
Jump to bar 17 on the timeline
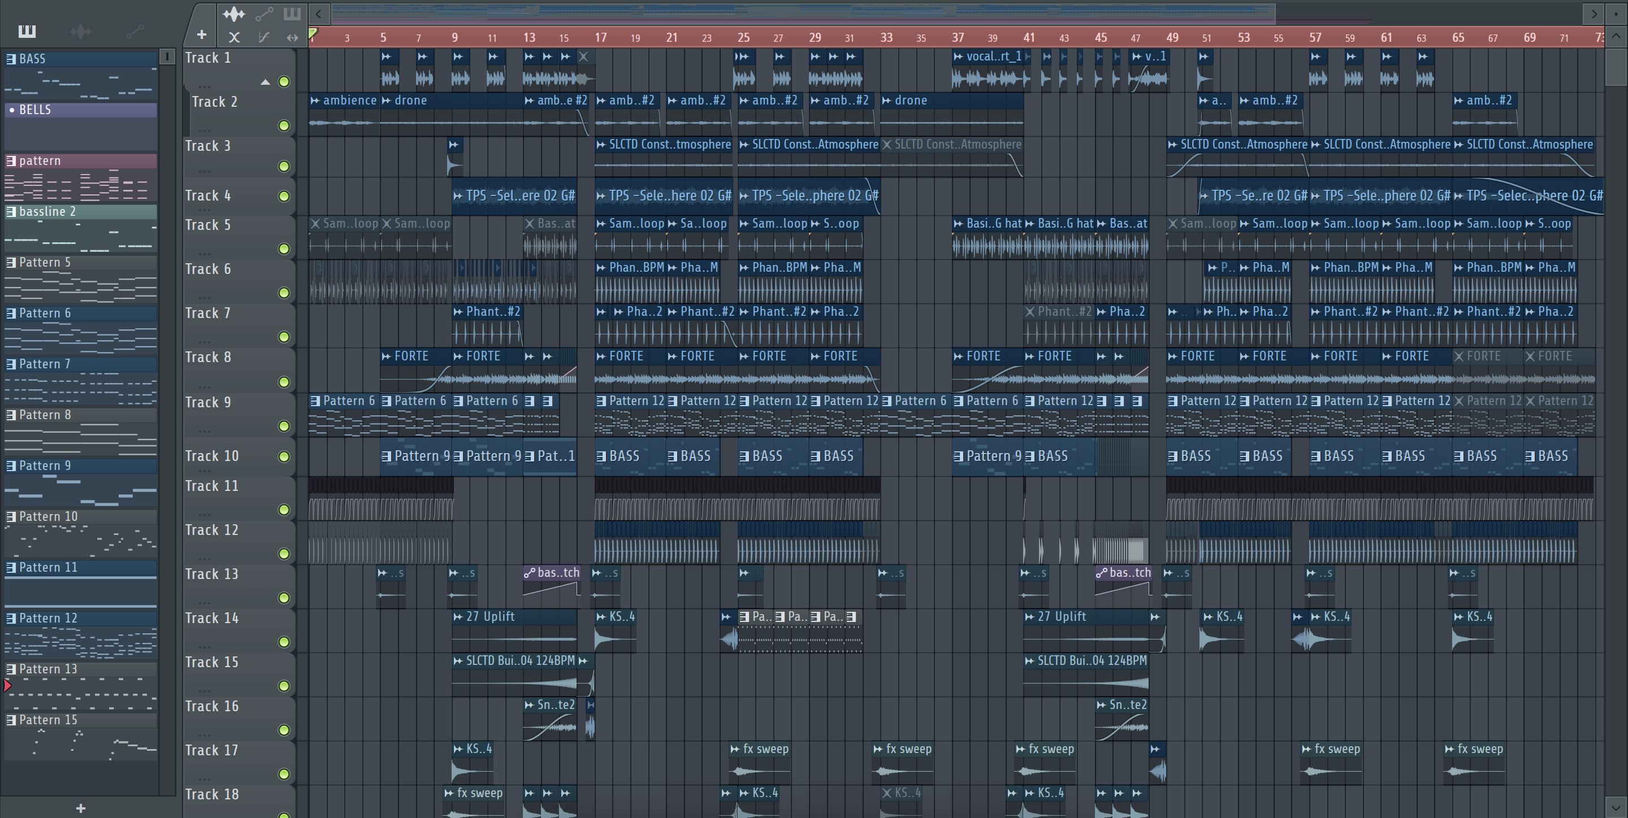tap(600, 37)
